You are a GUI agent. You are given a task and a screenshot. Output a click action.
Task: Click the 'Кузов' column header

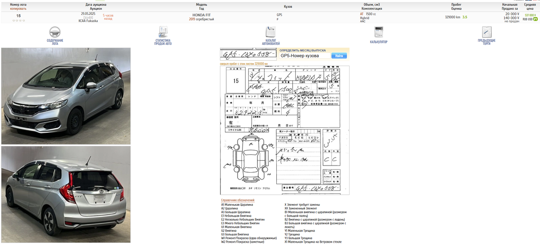(288, 7)
